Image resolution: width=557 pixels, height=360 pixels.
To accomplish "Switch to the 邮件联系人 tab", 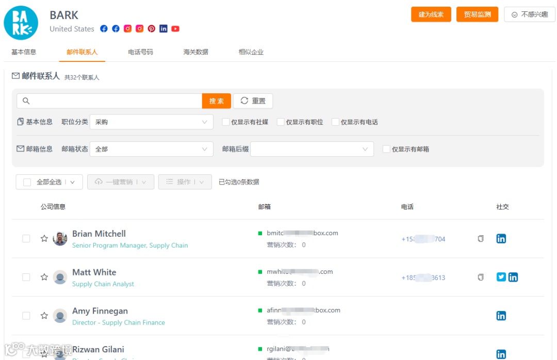I will [82, 52].
